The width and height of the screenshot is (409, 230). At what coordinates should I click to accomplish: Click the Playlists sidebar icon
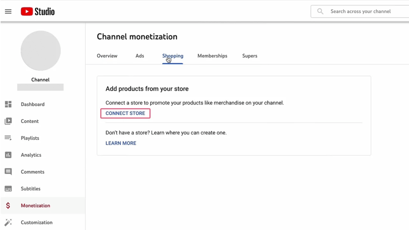(8, 138)
